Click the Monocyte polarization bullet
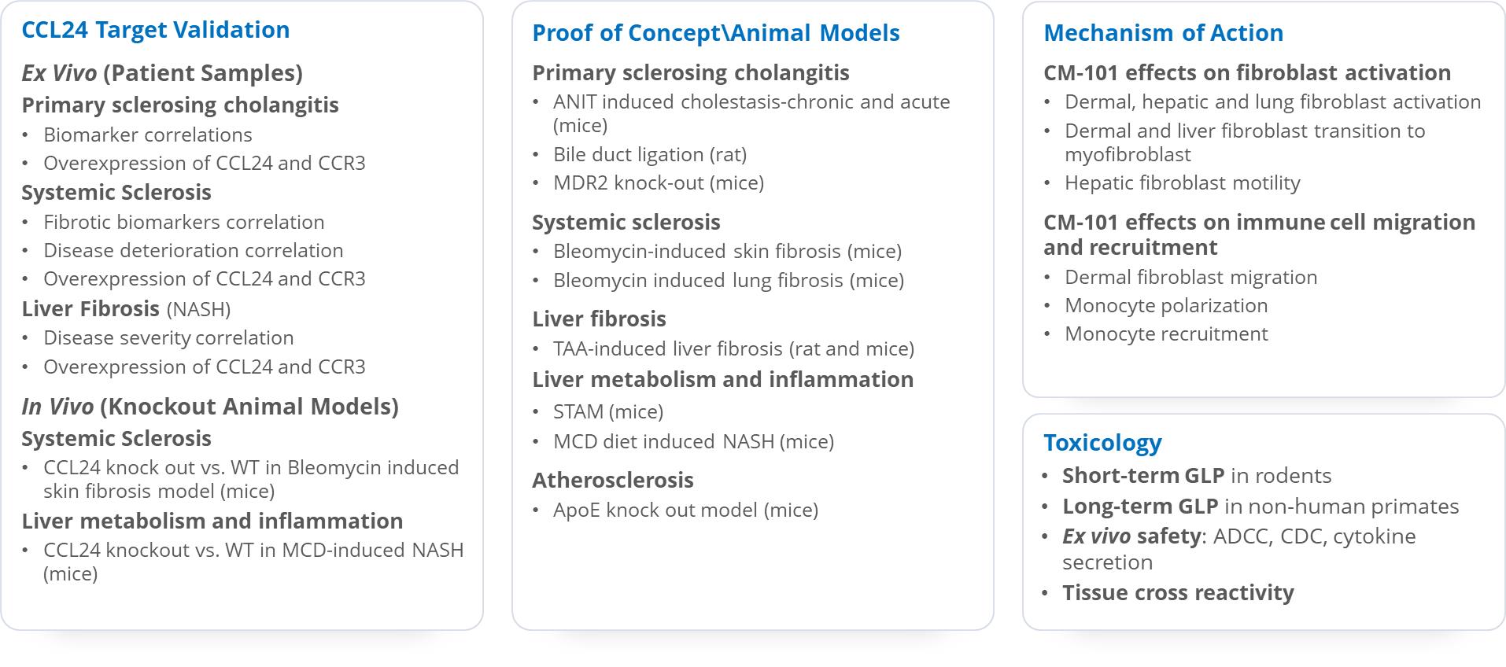Viewport: 1506px width, 667px height. coord(1166,305)
